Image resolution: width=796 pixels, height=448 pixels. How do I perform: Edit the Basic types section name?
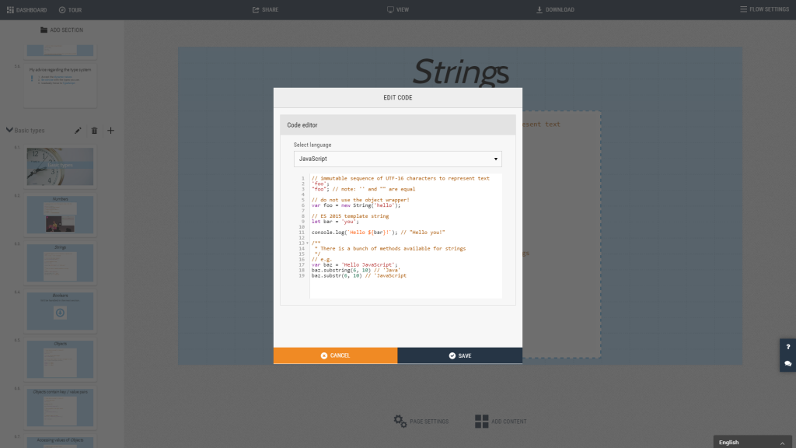78,131
